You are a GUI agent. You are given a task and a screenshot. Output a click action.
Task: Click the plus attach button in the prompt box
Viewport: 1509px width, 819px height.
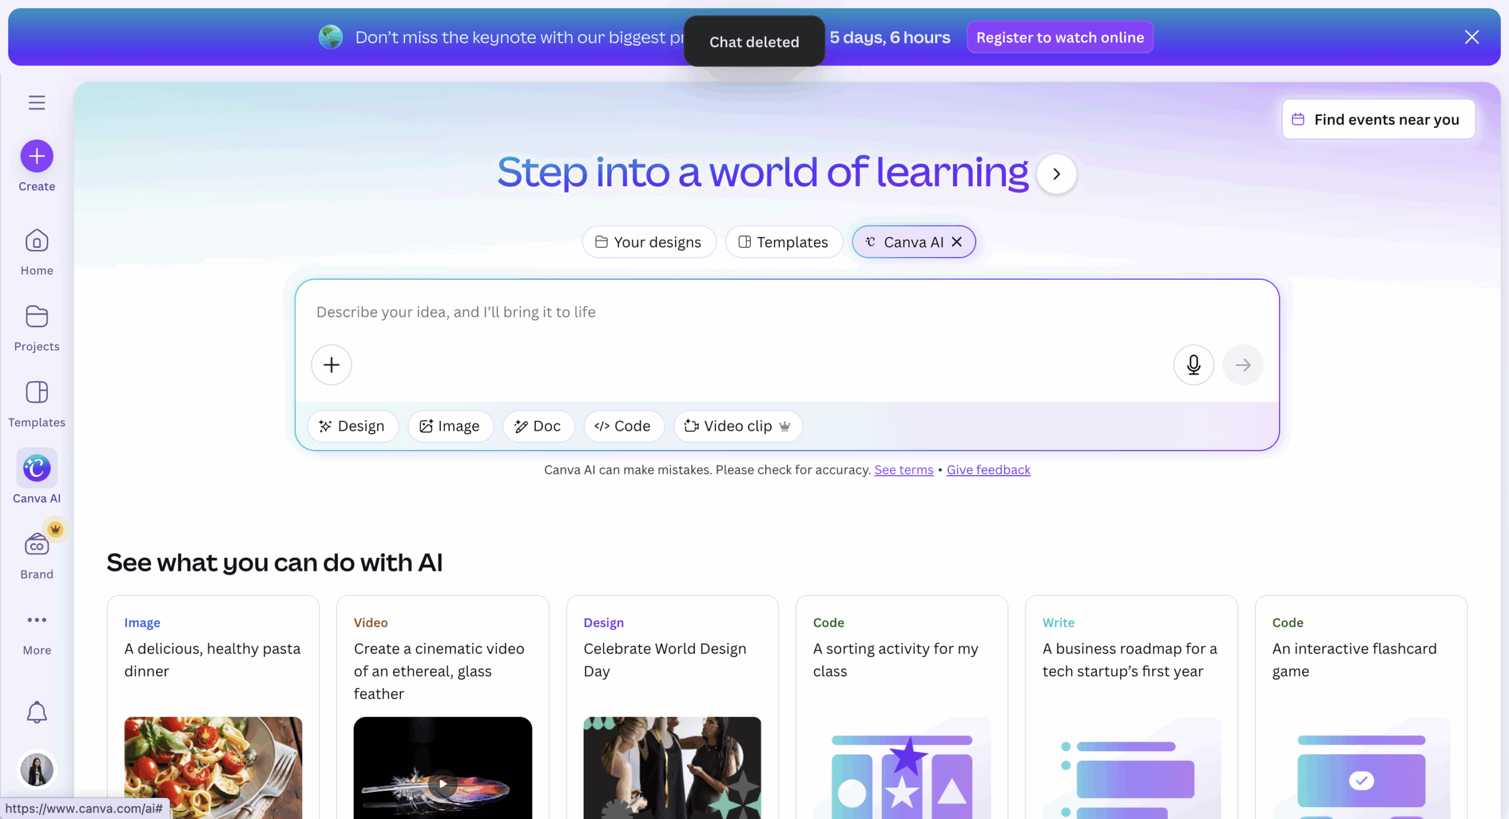331,365
